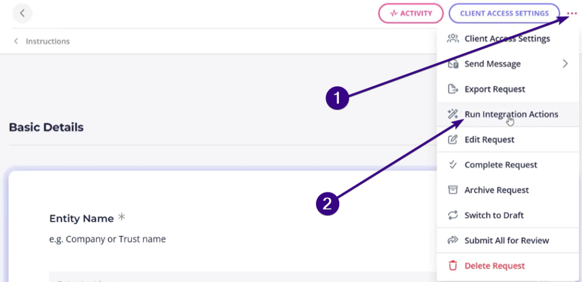Screen dimensions: 582x282
Task: Select Delete Request from the menu
Action: pyautogui.click(x=494, y=266)
